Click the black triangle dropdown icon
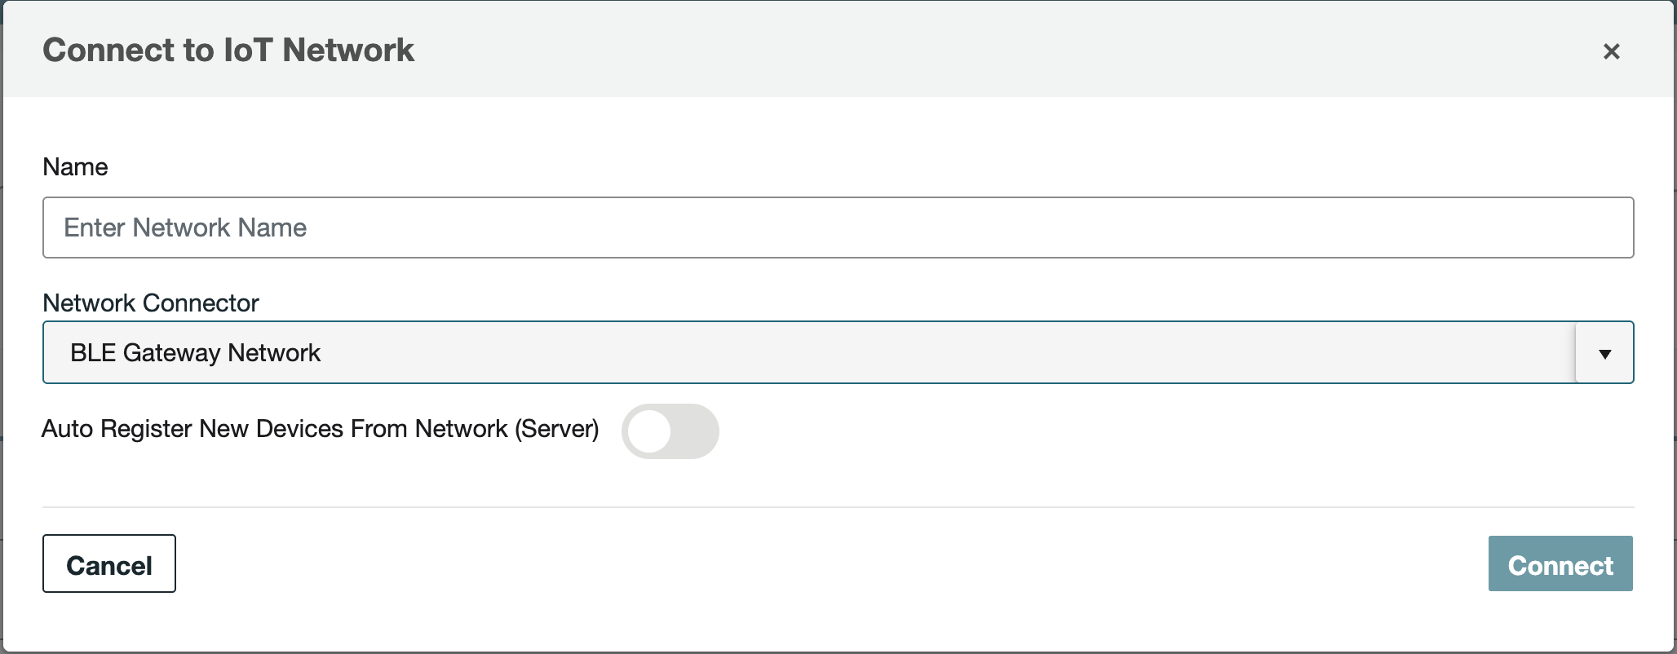Image resolution: width=1677 pixels, height=654 pixels. (x=1604, y=353)
